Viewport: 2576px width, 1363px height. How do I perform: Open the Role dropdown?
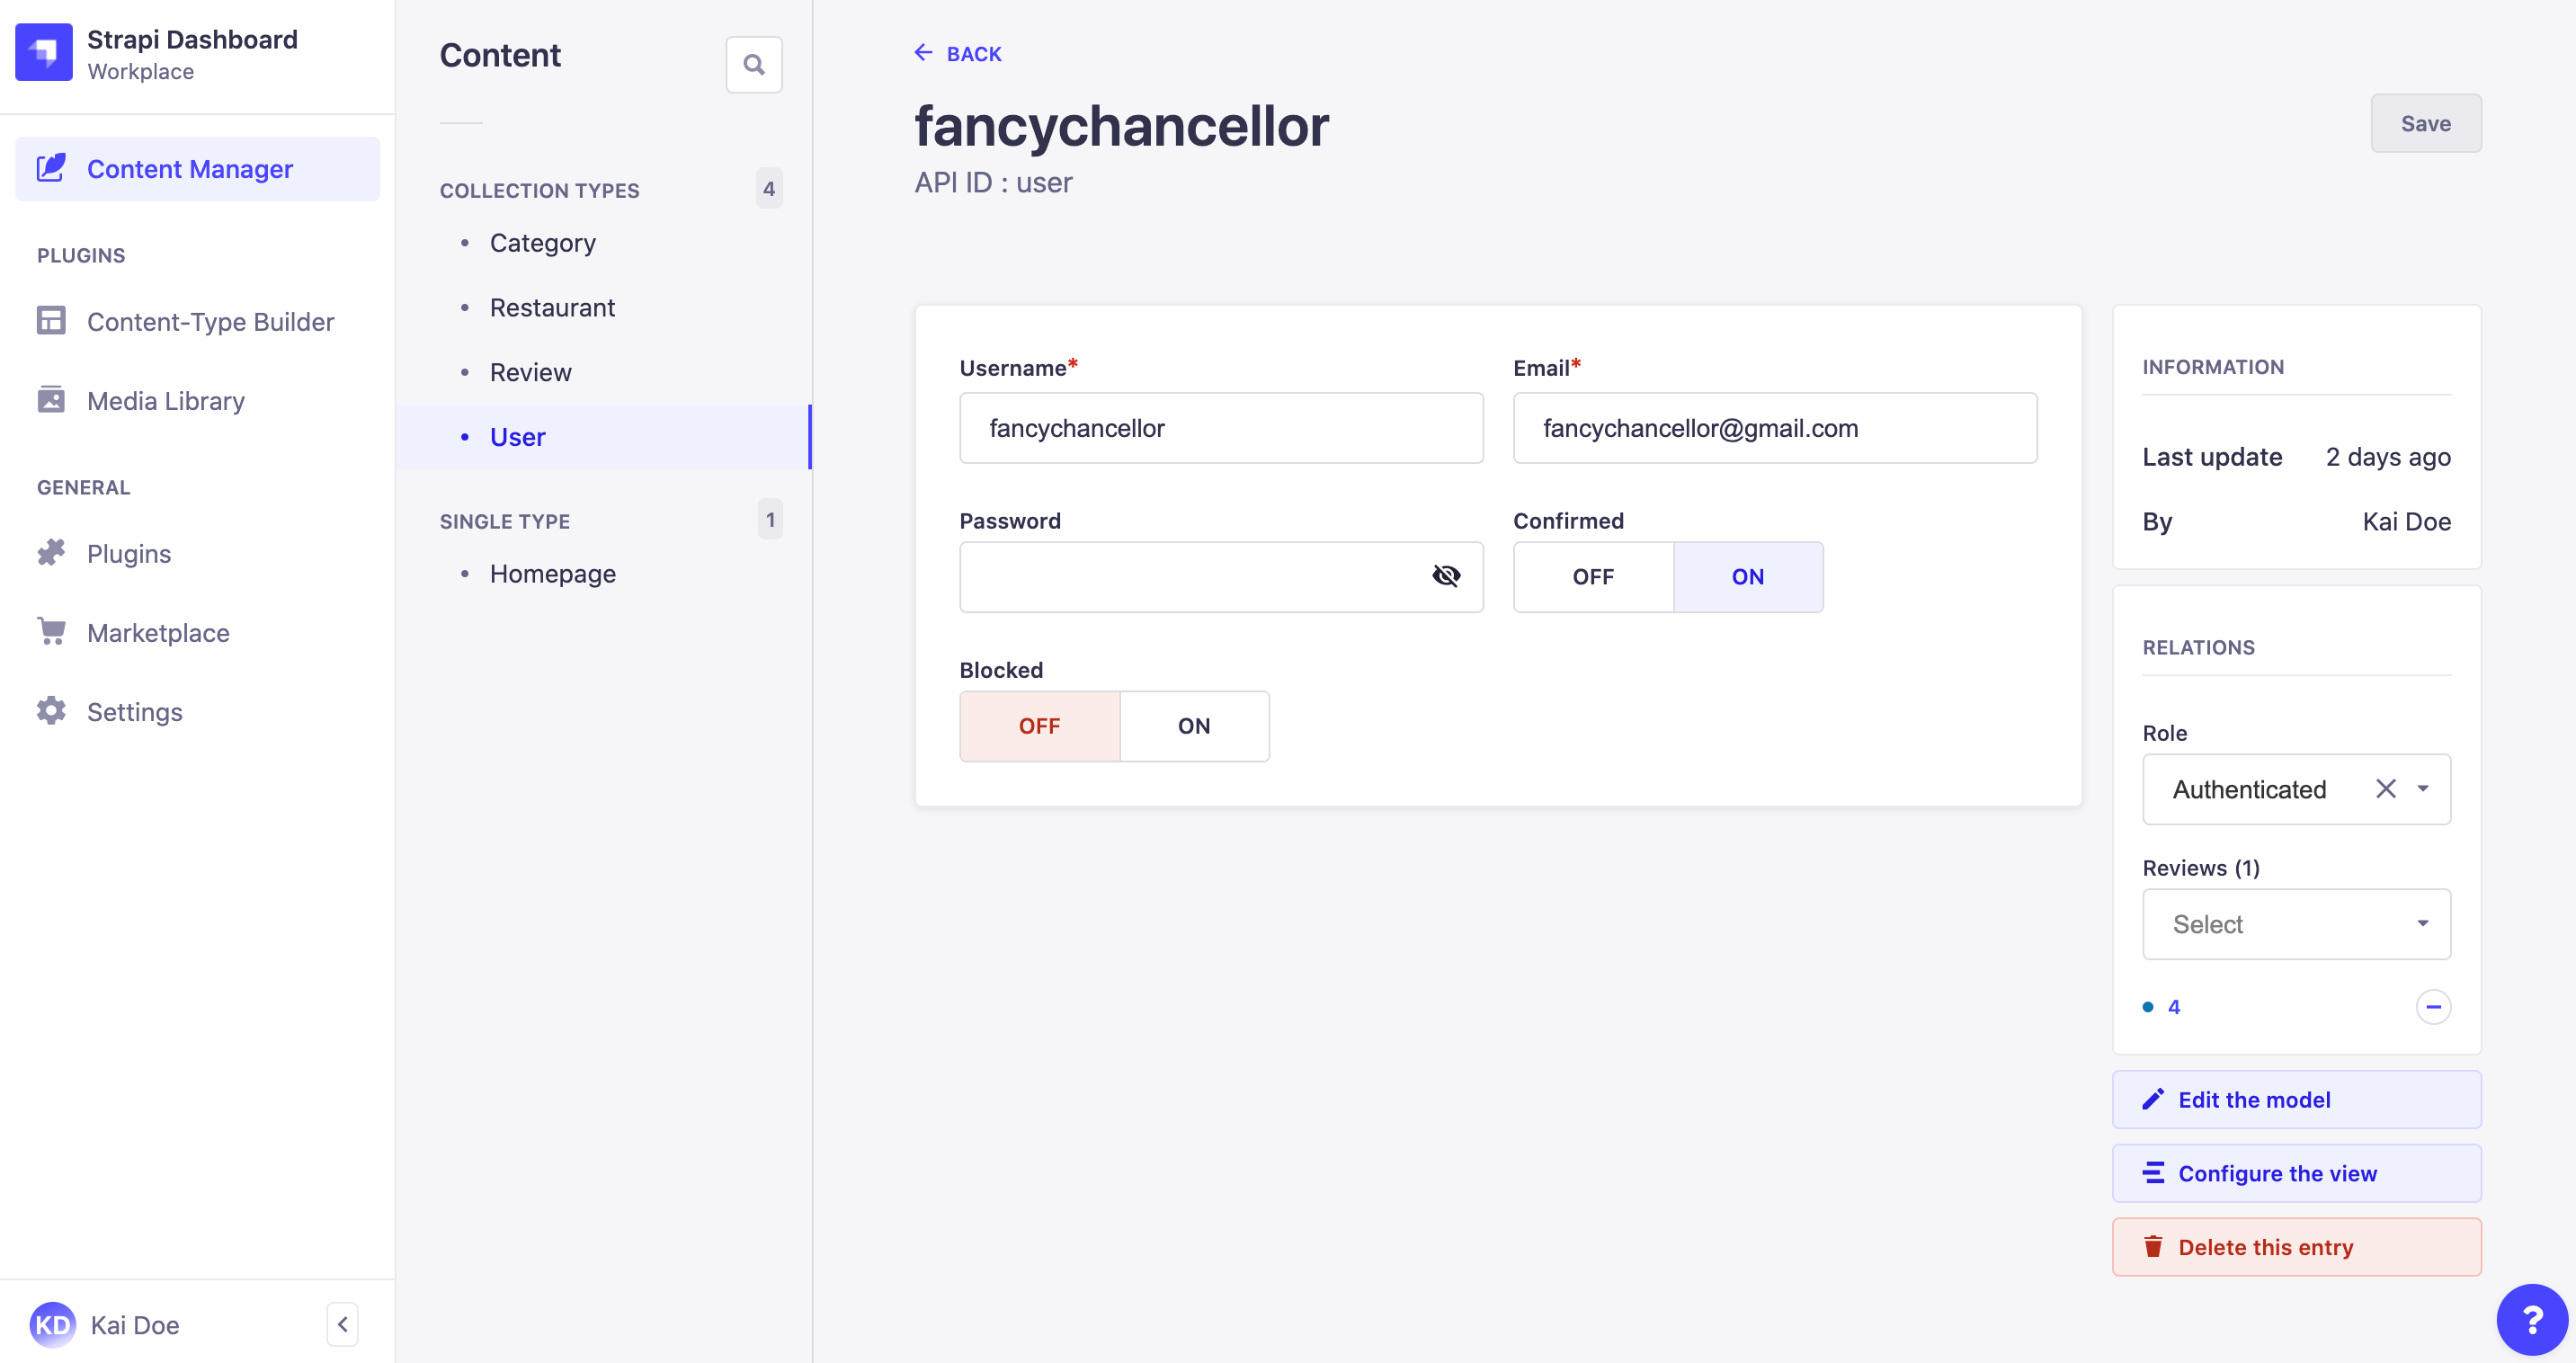point(2422,789)
